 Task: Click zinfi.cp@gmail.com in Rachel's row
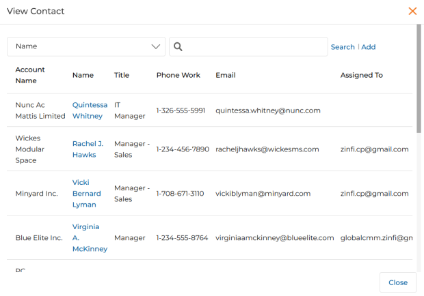(375, 149)
